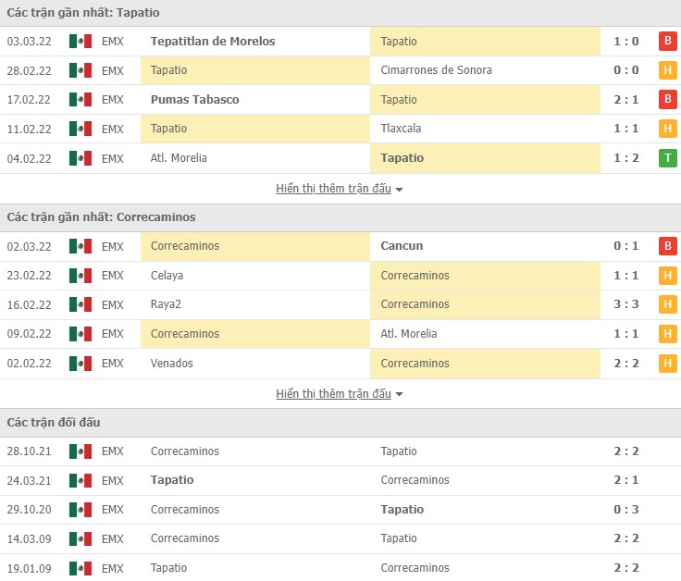This screenshot has width=681, height=581.
Task: Click the red B badge for Cancun match
Action: click(667, 246)
